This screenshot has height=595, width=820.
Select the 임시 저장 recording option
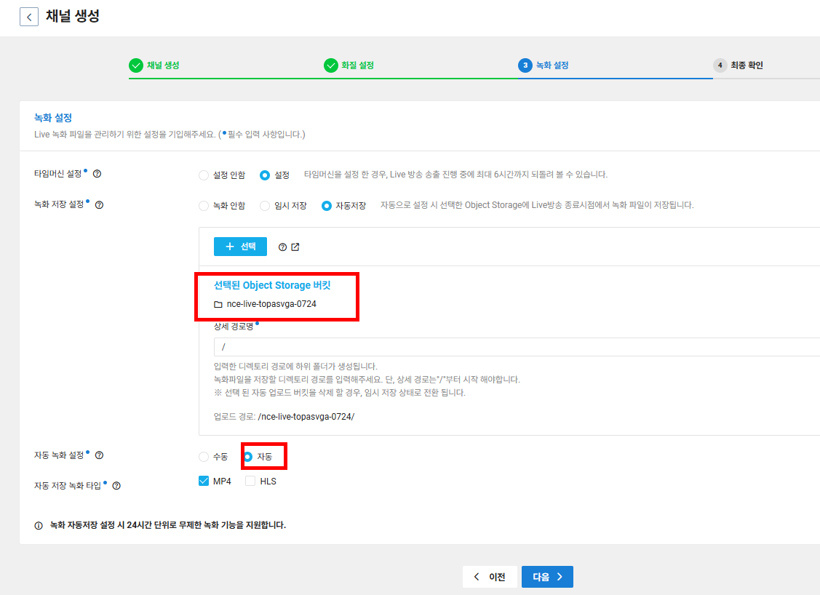(265, 204)
